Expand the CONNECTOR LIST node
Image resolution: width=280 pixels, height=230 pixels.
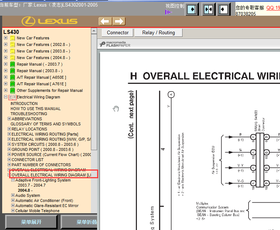tap(9, 159)
